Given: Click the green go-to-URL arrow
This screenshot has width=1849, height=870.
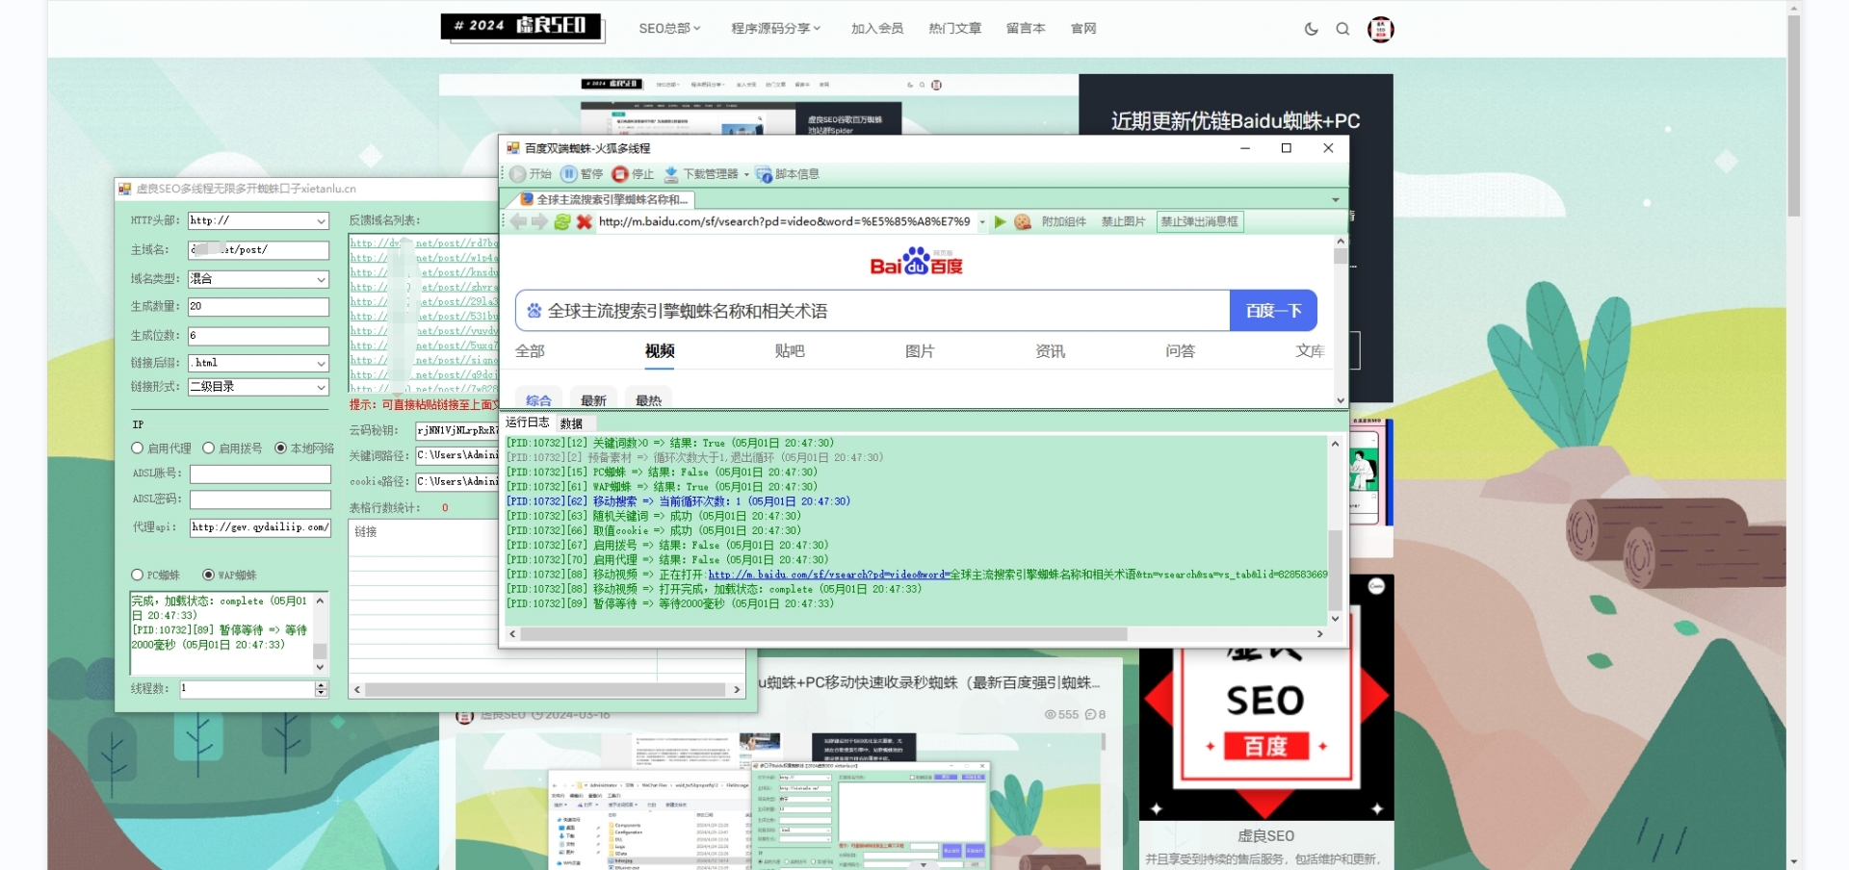Looking at the screenshot, I should 1001,221.
